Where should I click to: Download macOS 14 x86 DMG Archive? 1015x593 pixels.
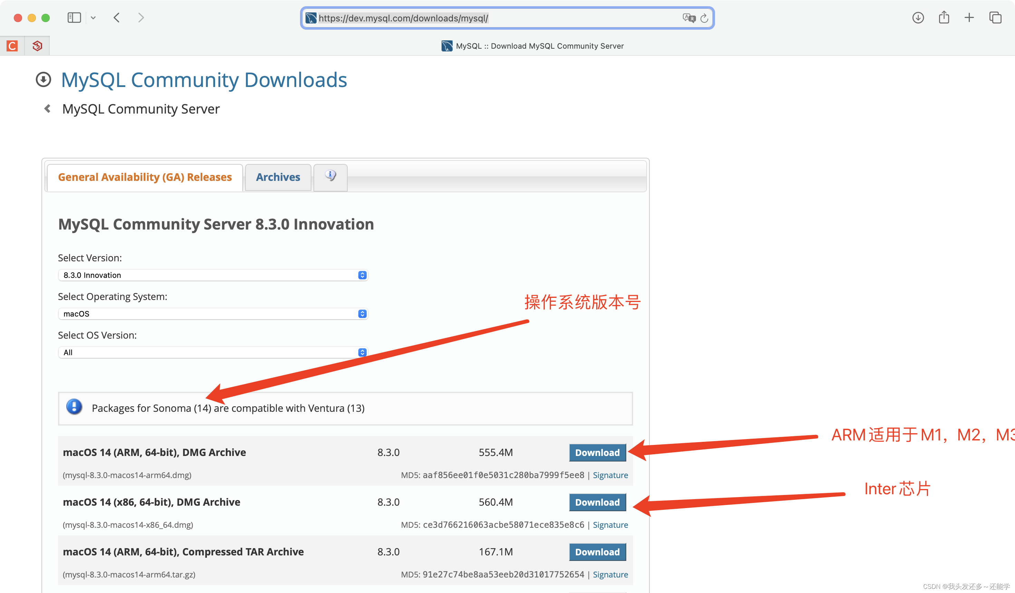pos(597,503)
